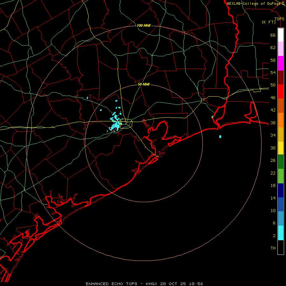Select the dark red legend swatch

click(281, 77)
